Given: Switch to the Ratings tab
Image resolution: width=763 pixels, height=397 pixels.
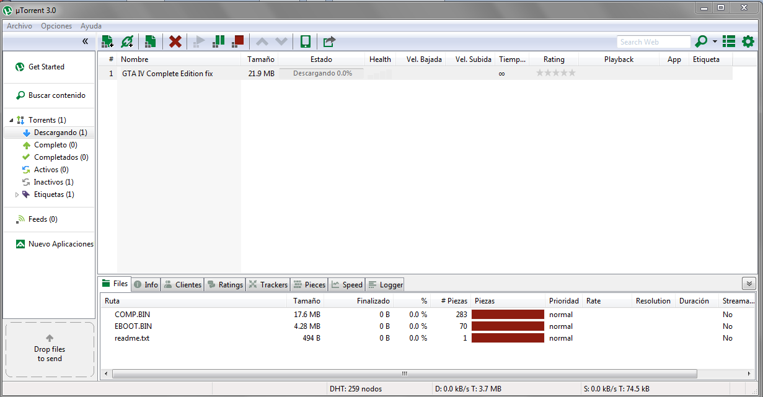Looking at the screenshot, I should click(225, 285).
